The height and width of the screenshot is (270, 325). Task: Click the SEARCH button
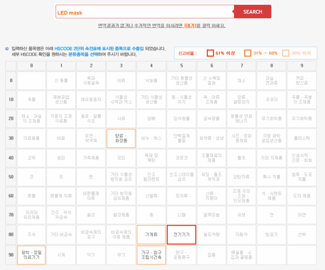(x=252, y=12)
